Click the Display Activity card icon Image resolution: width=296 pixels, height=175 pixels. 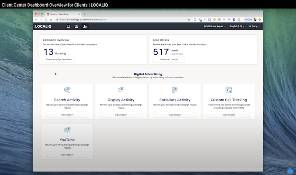coord(121,90)
